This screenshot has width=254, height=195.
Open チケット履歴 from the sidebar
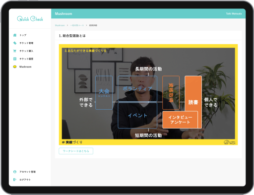[26, 59]
